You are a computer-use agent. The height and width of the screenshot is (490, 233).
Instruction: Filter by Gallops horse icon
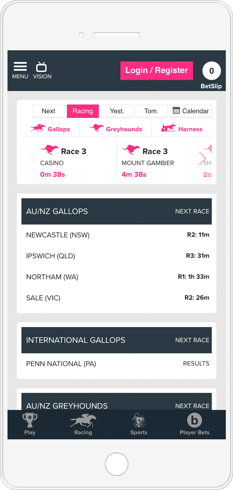point(38,128)
